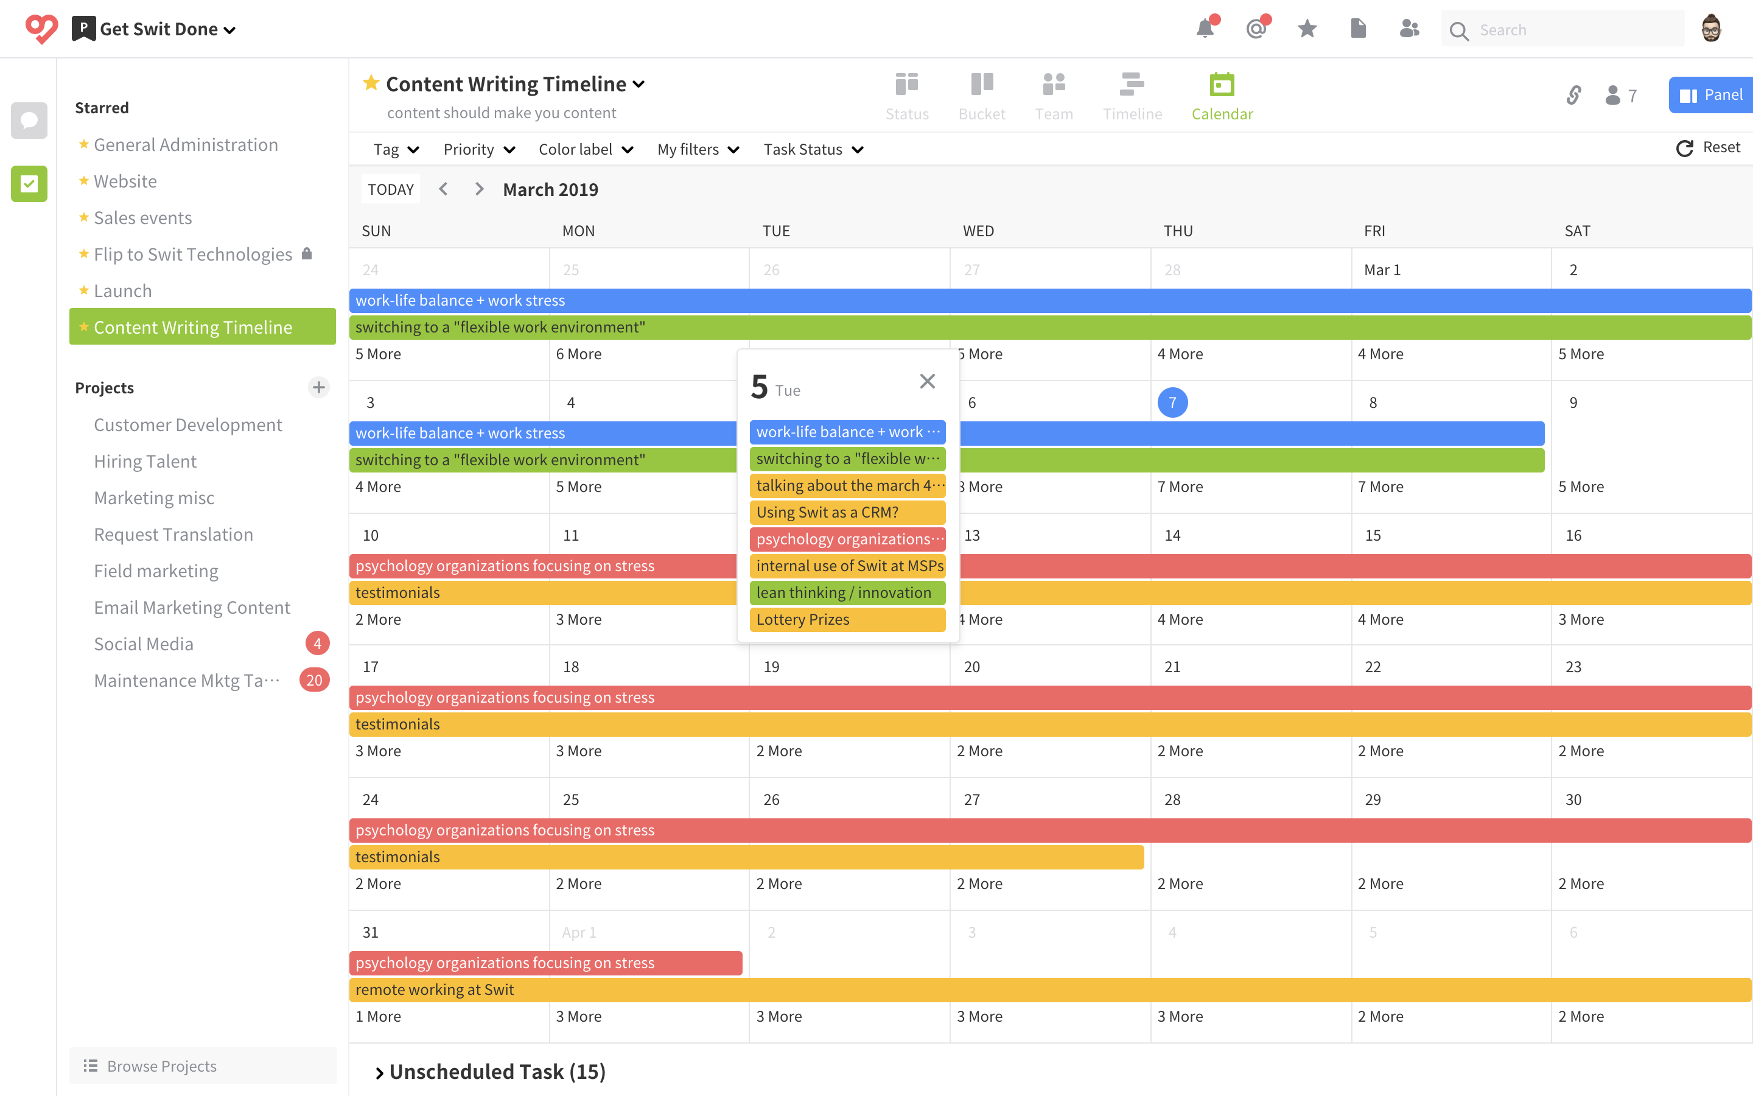Copy project link with chain icon
Viewport: 1753px width, 1096px height.
1573,95
